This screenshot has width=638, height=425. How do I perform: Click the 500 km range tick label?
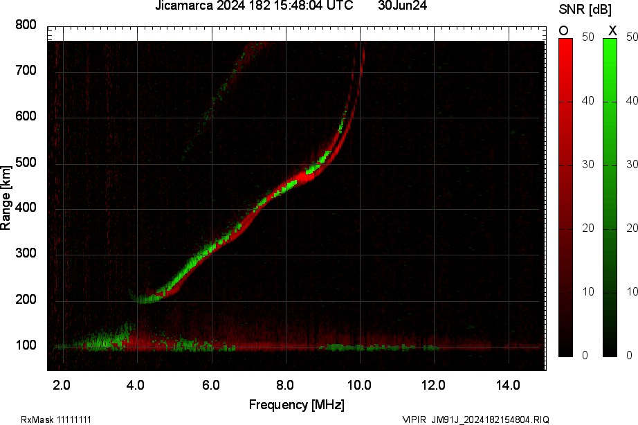(26, 163)
